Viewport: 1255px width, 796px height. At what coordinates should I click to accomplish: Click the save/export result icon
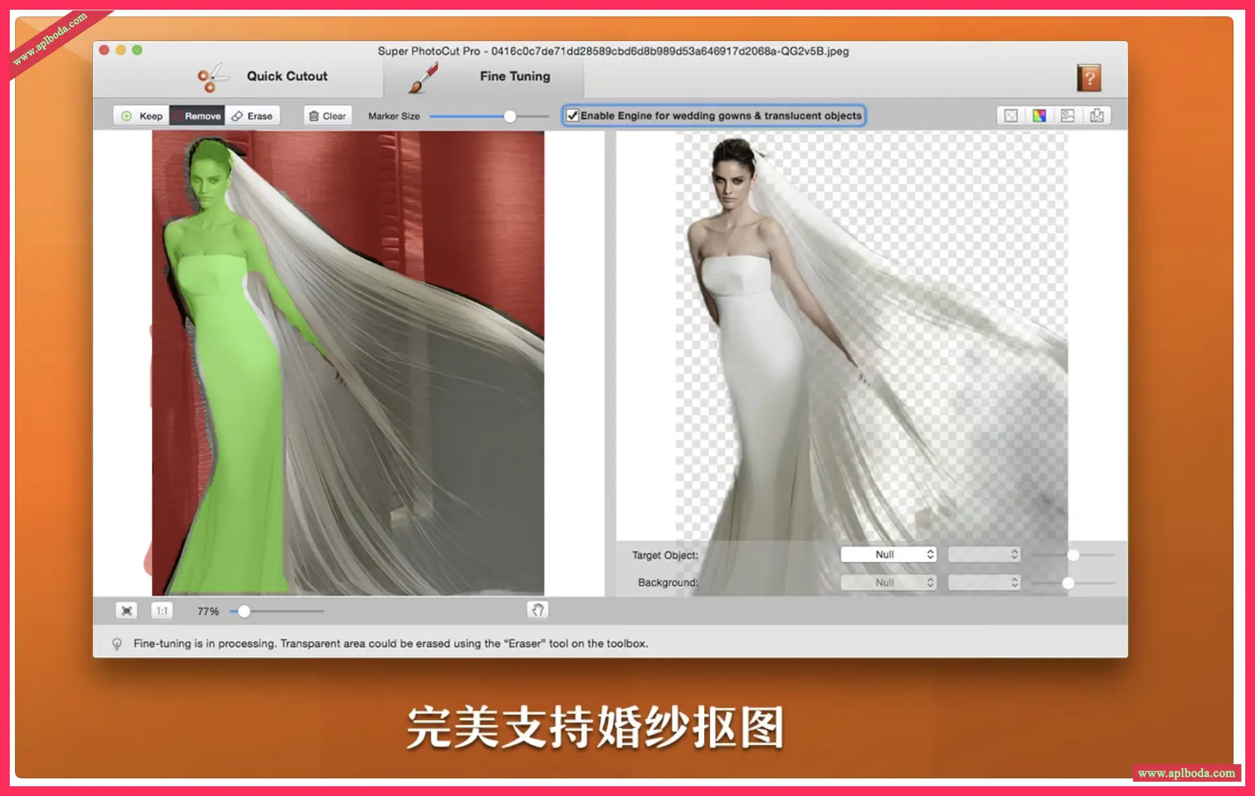pyautogui.click(x=1097, y=116)
